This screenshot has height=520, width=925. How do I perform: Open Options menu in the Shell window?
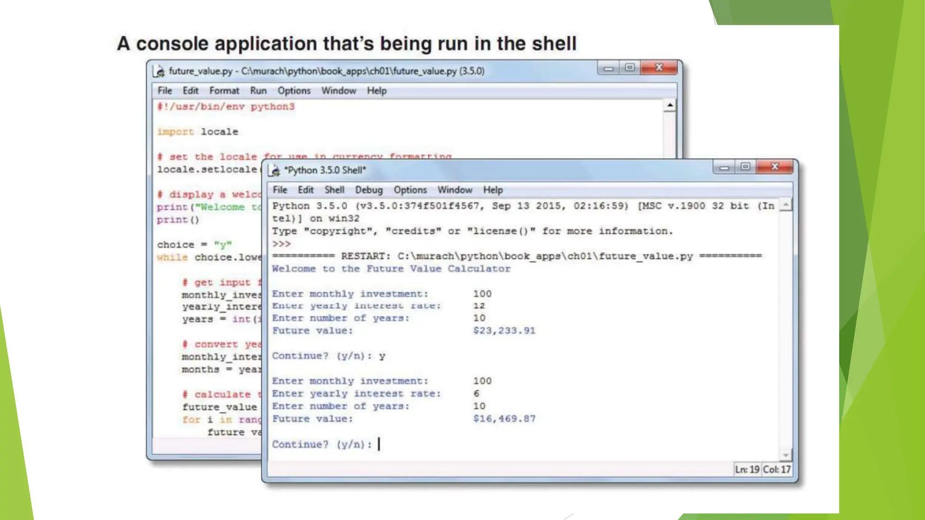click(x=410, y=190)
